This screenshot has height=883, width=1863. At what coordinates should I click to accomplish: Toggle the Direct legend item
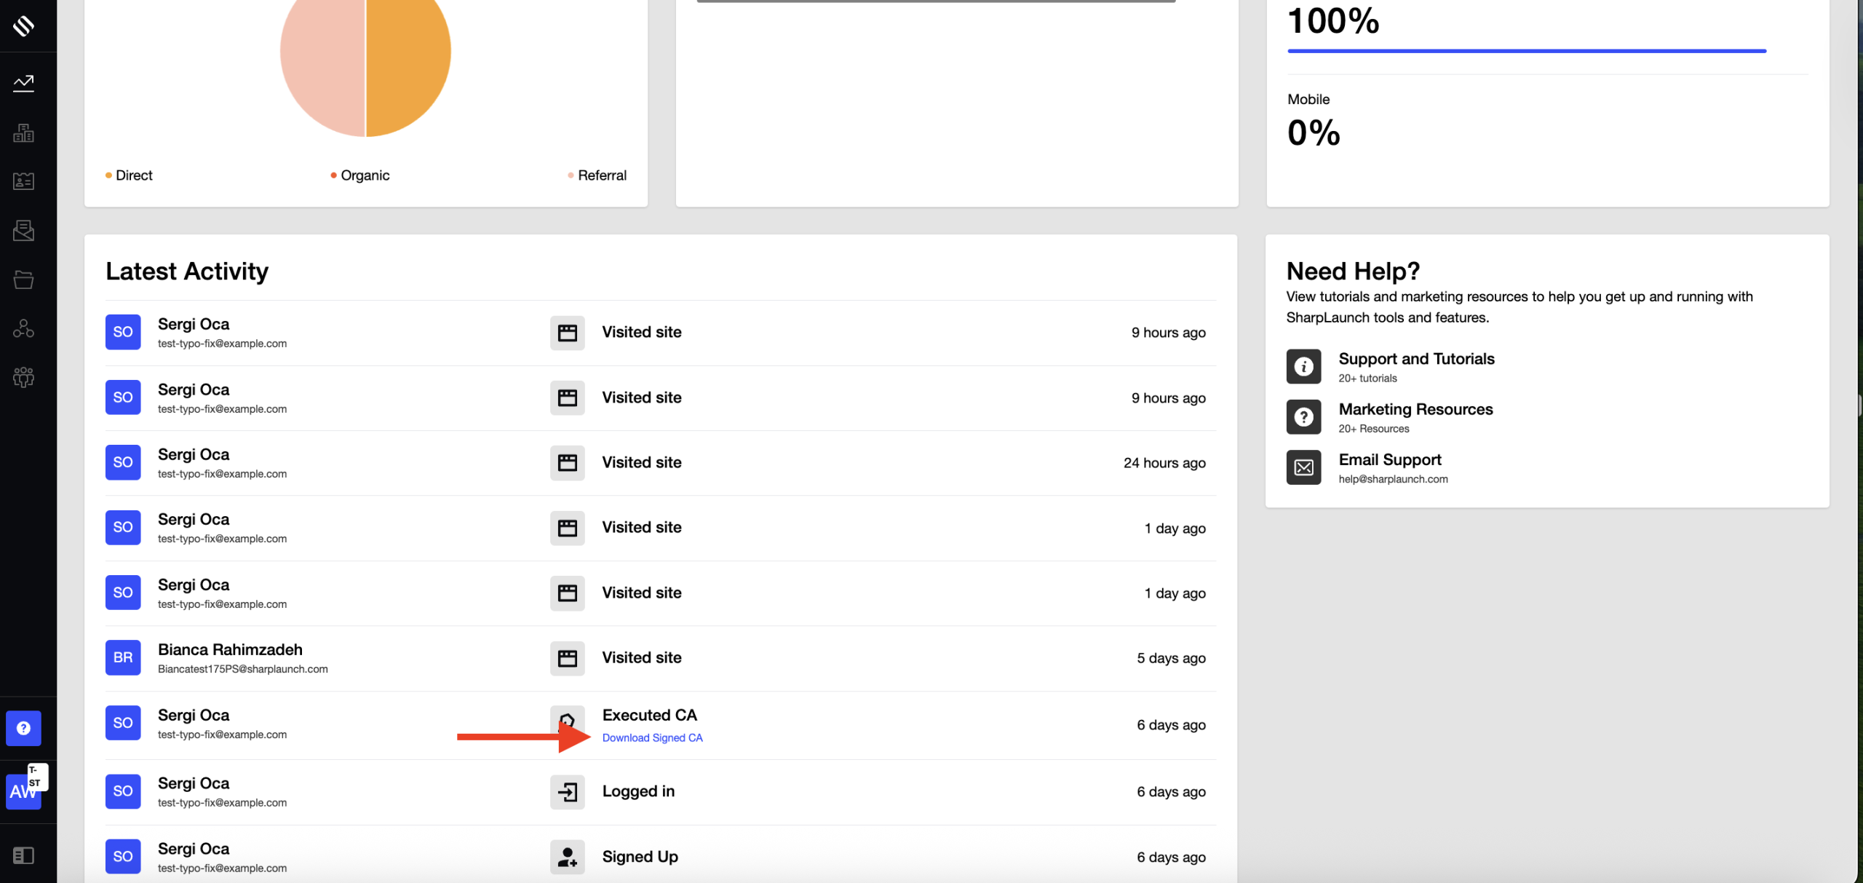[130, 175]
